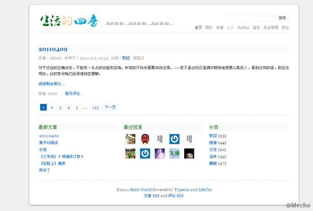313x211 pixels.
Task: Click the 最新文章 section heading
Action: (x=48, y=127)
